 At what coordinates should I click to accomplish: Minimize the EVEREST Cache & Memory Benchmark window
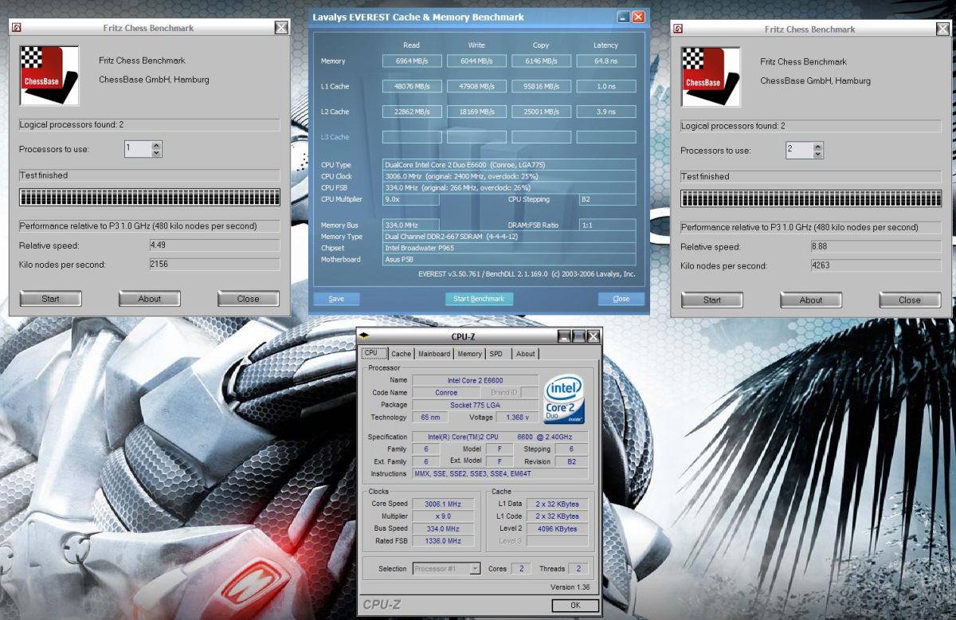623,17
